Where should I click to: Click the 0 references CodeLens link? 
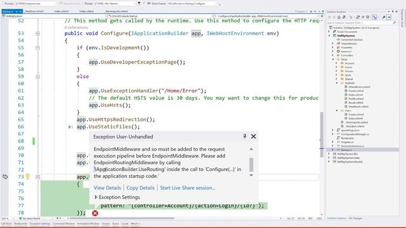click(76, 27)
